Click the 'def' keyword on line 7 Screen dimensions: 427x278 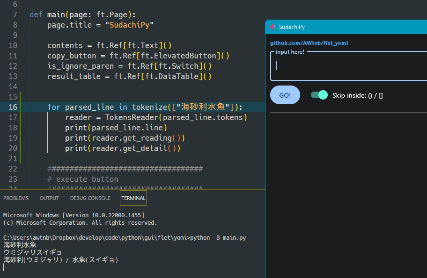coord(36,14)
